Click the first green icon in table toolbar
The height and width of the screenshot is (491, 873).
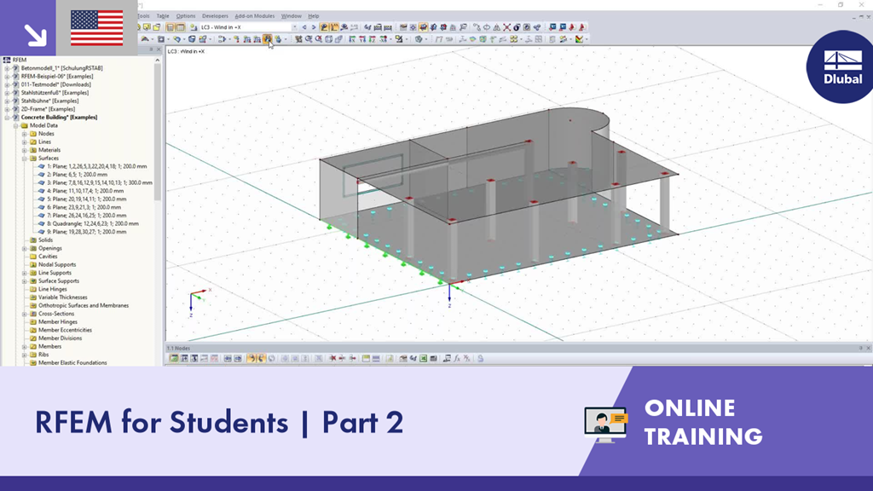click(174, 359)
